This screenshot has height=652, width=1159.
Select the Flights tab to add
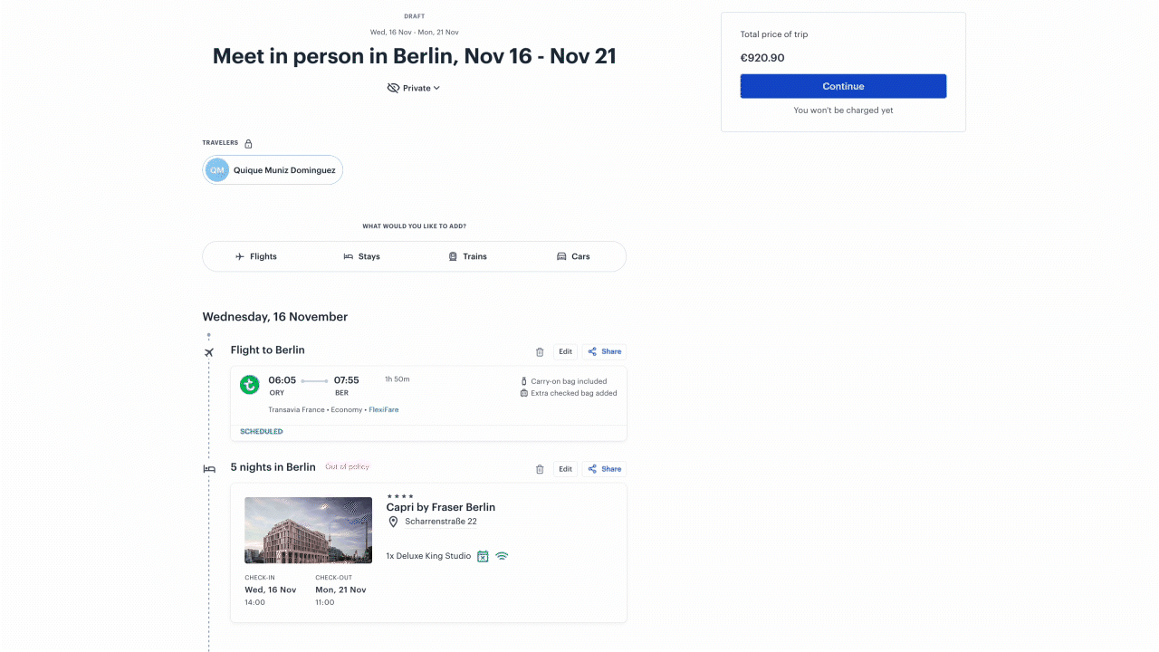(x=256, y=256)
